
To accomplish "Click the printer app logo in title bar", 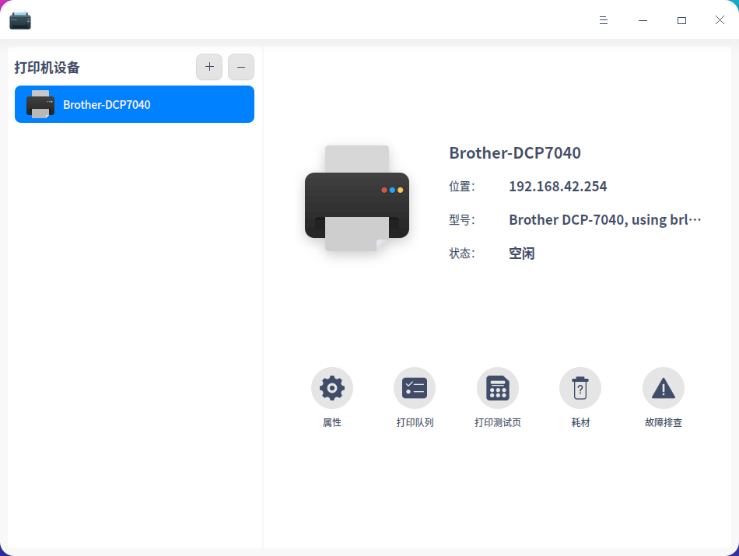I will click(20, 19).
